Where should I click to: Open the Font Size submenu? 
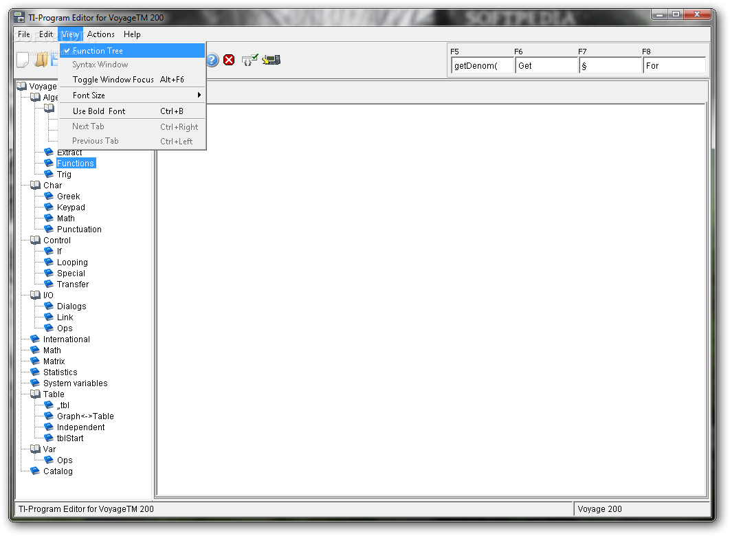click(132, 96)
